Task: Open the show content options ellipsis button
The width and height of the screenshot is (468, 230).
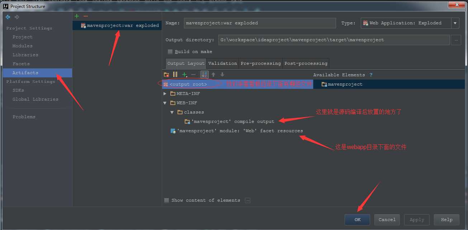Action: [x=247, y=200]
